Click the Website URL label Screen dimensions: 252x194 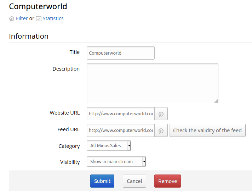pyautogui.click(x=65, y=113)
